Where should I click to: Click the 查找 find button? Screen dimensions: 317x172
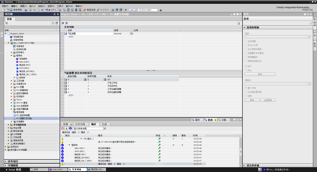click(260, 74)
